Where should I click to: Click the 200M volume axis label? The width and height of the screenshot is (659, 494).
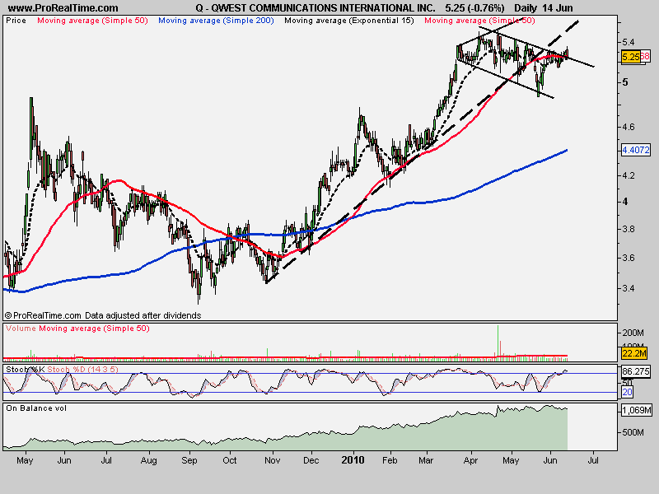(x=633, y=333)
